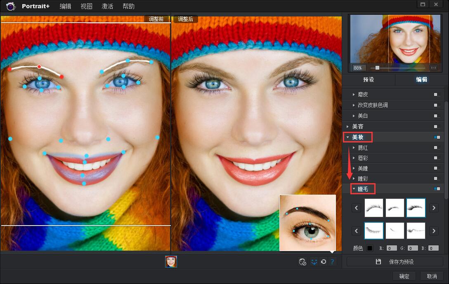The image size is (449, 284).
Task: Show next lower eyelash styles
Action: pos(434,230)
